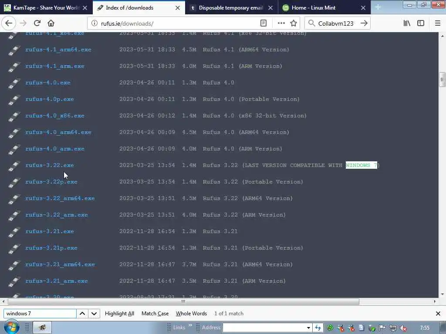
Task: Click the '1 of 1 match' status text
Action: (x=229, y=314)
